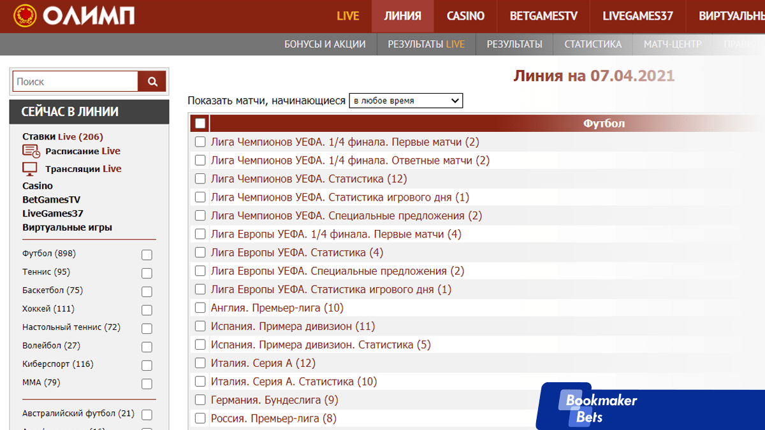Open Лига Европы УЕФА. Статистика (4) link
The width and height of the screenshot is (765, 430).
(x=297, y=253)
